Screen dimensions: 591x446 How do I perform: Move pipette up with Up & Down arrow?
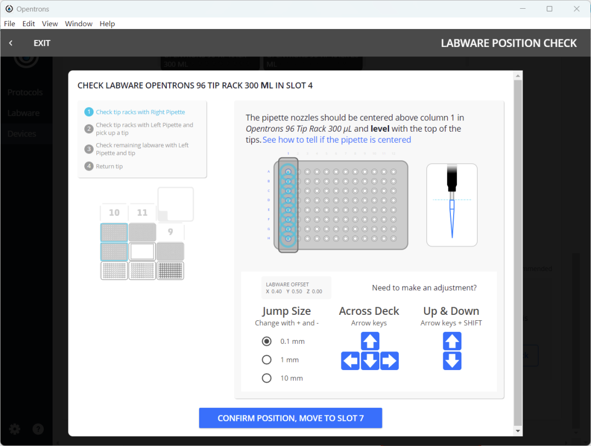coord(452,341)
